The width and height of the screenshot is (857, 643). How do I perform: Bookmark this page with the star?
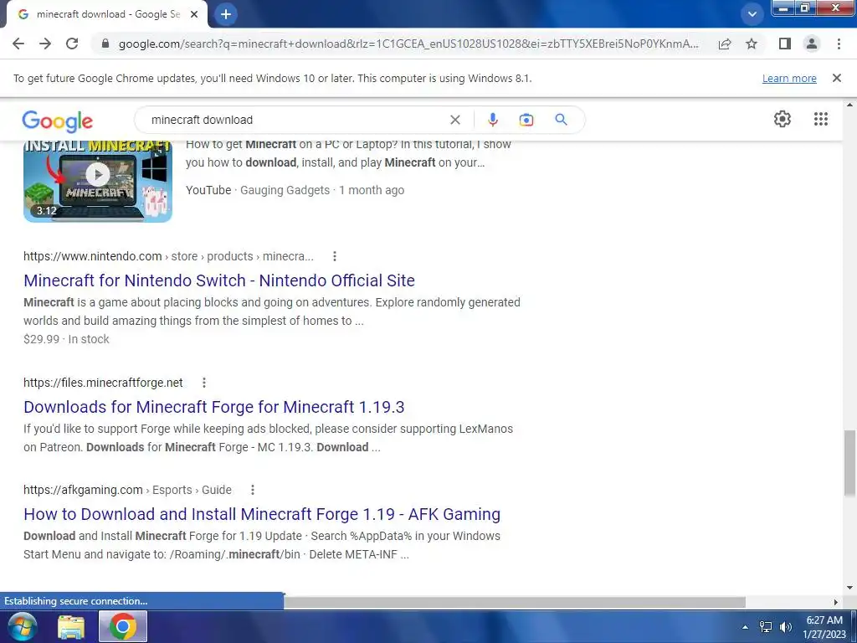(x=752, y=44)
